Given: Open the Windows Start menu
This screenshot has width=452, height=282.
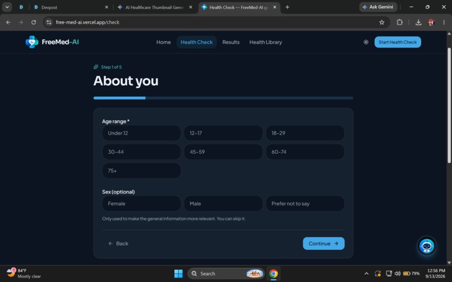Looking at the screenshot, I should pyautogui.click(x=178, y=274).
